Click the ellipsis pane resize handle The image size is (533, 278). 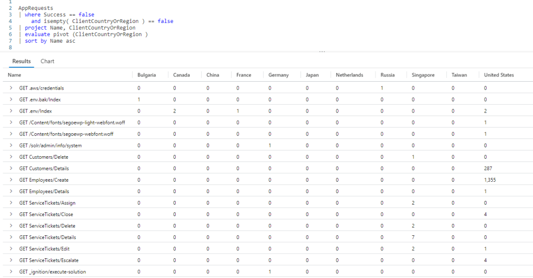click(x=322, y=52)
